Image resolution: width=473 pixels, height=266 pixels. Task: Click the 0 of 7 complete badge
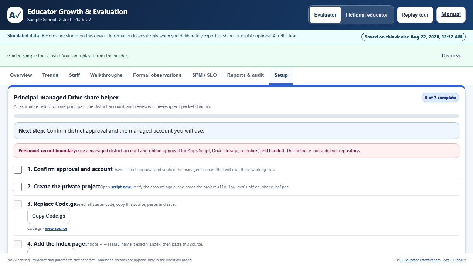click(x=440, y=98)
